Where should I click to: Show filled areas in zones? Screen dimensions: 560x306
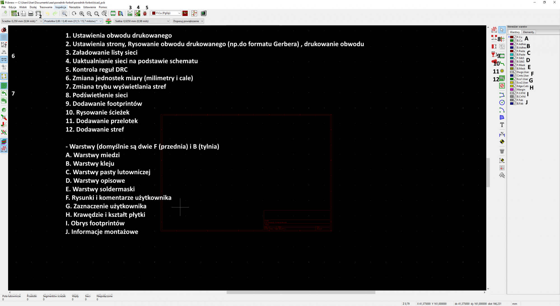(4, 86)
